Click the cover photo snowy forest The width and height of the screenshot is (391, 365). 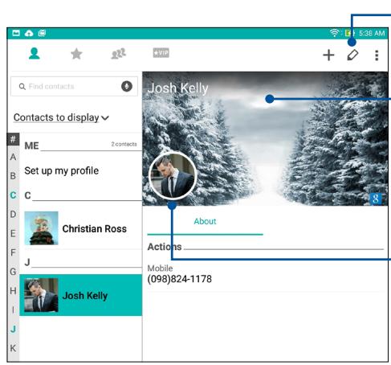click(265, 138)
